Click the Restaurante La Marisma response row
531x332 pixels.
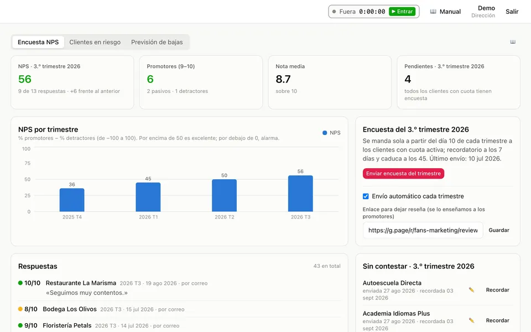179,288
